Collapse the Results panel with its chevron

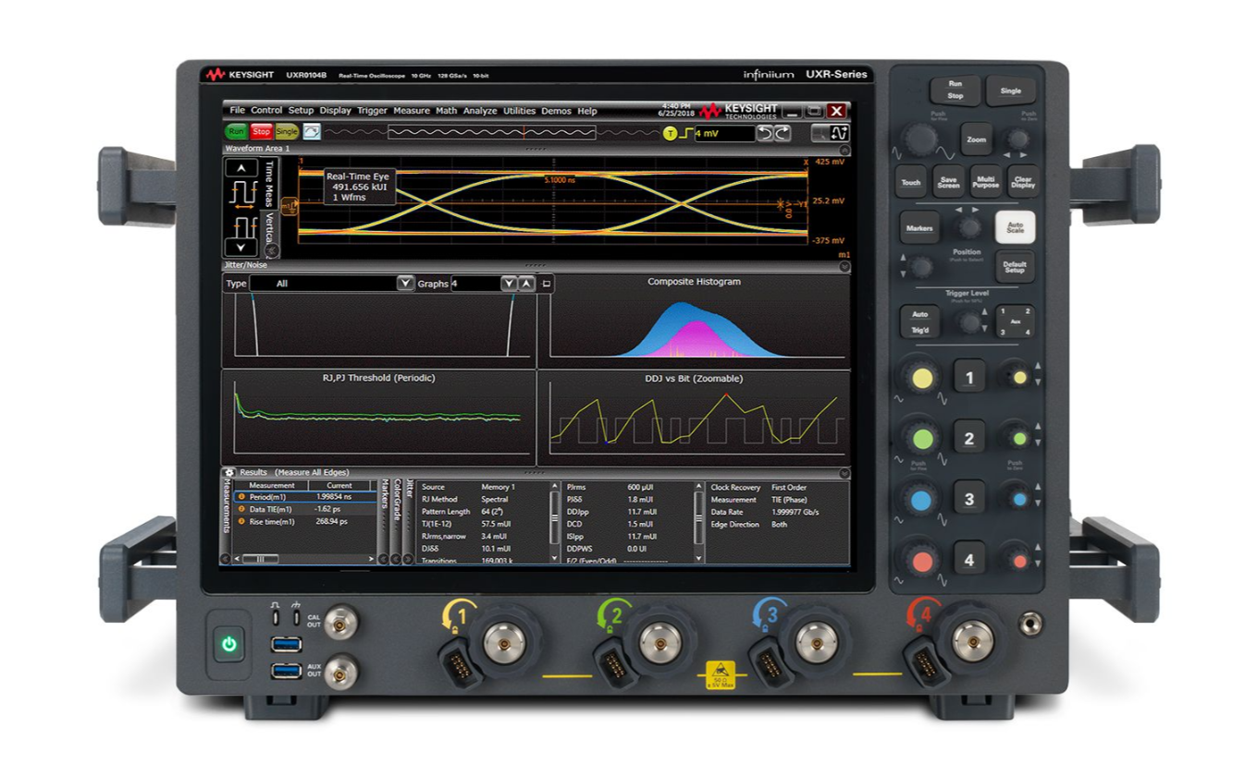(x=844, y=471)
